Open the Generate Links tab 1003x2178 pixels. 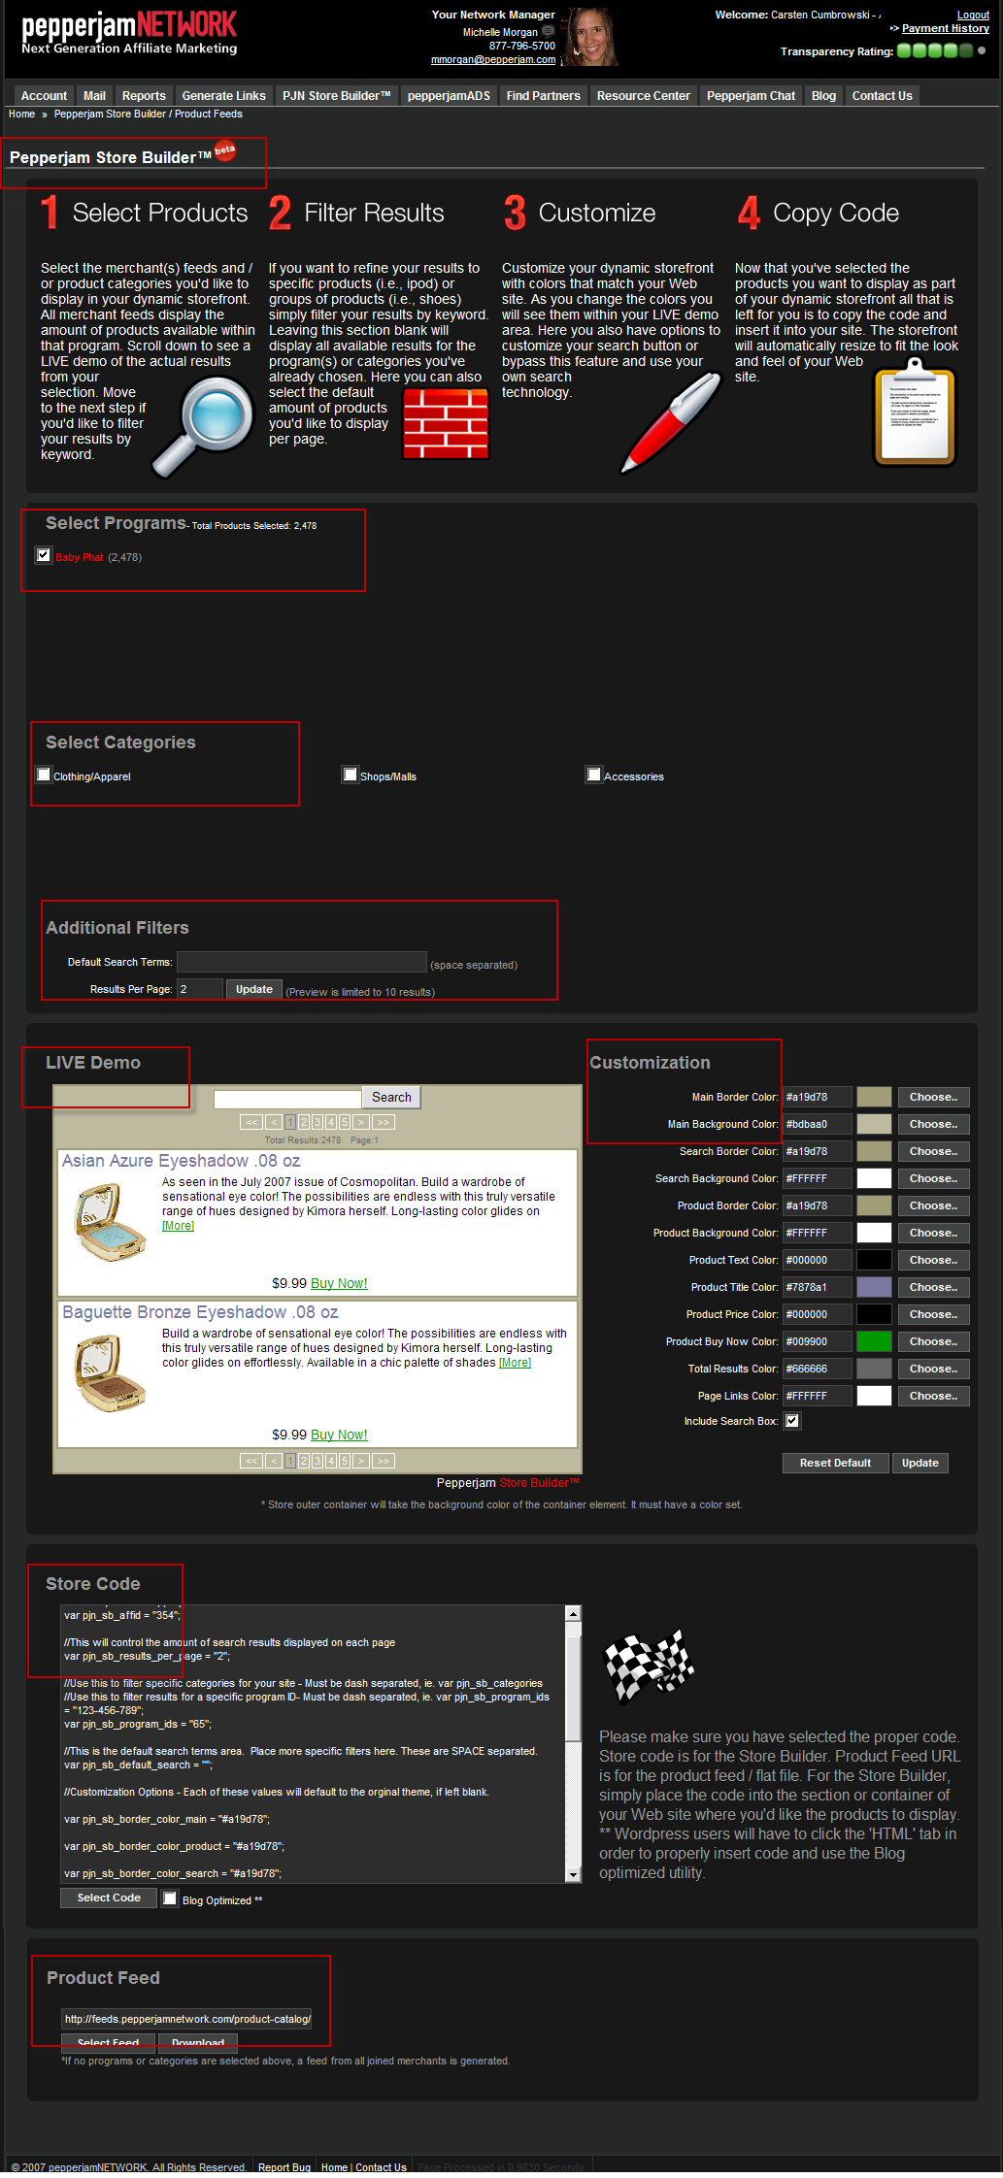(x=224, y=96)
